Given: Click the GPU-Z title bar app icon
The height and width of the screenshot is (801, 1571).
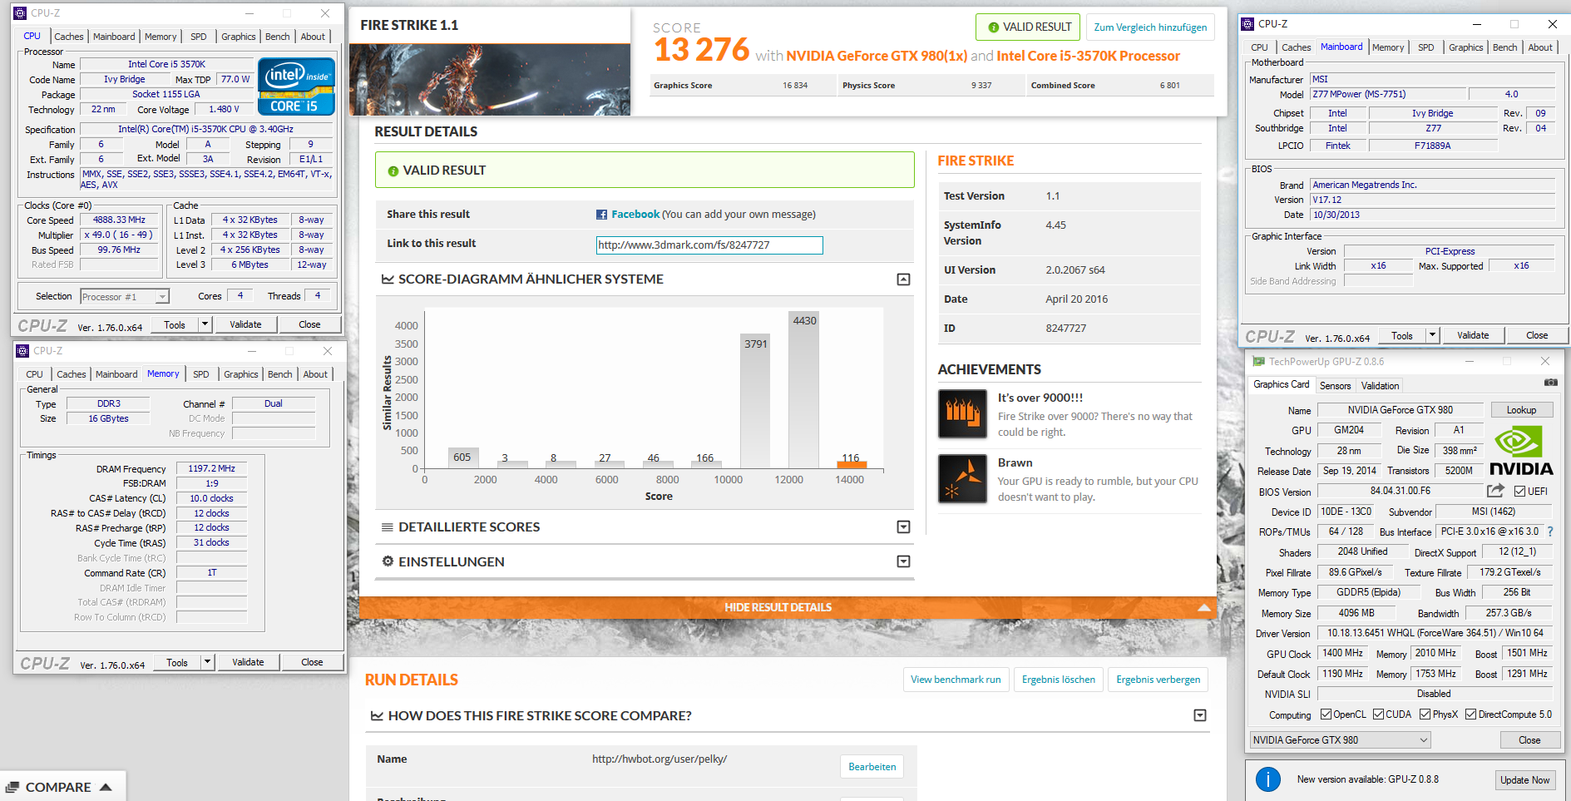Looking at the screenshot, I should click(x=1259, y=362).
